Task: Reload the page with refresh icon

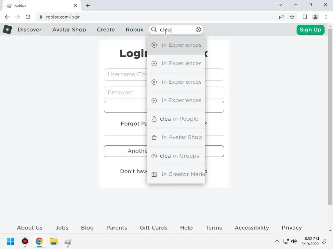Action: coord(28,17)
